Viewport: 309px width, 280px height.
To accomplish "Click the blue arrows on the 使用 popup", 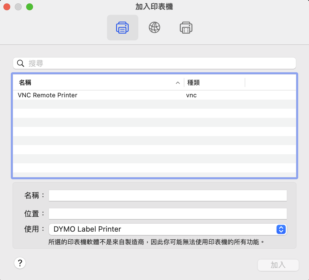I will [281, 229].
